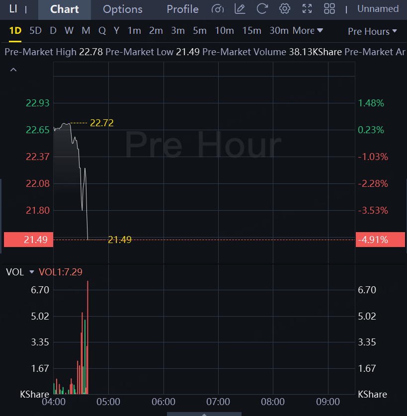Refresh the chart with the reload icon
Screen dimensions: 407x416
(x=262, y=9)
